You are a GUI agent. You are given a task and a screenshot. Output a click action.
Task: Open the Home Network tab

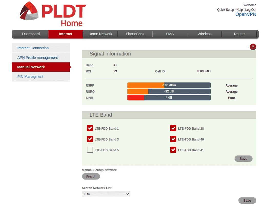[x=100, y=34]
